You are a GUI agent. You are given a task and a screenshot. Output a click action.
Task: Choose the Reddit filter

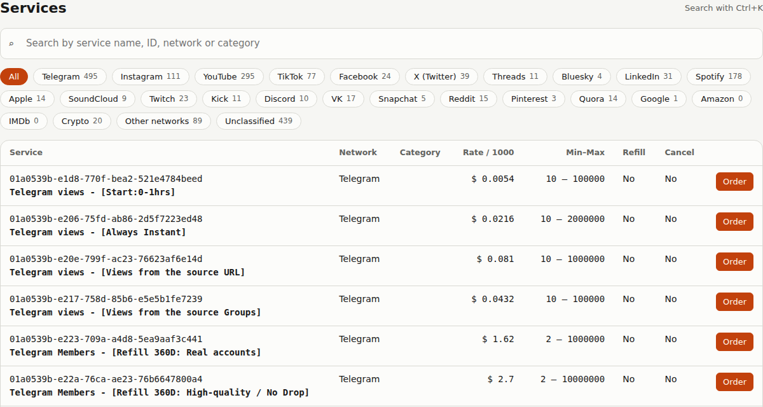click(x=469, y=99)
